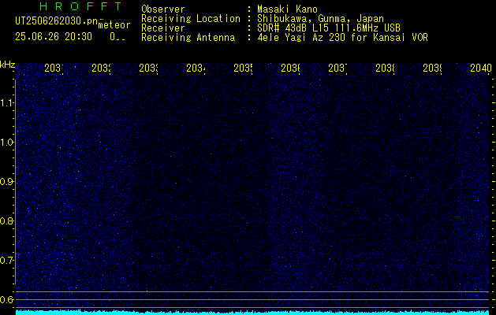Click SDR# 43dB L15 111.6MHz USB text
The image size is (496, 315).
(x=329, y=28)
